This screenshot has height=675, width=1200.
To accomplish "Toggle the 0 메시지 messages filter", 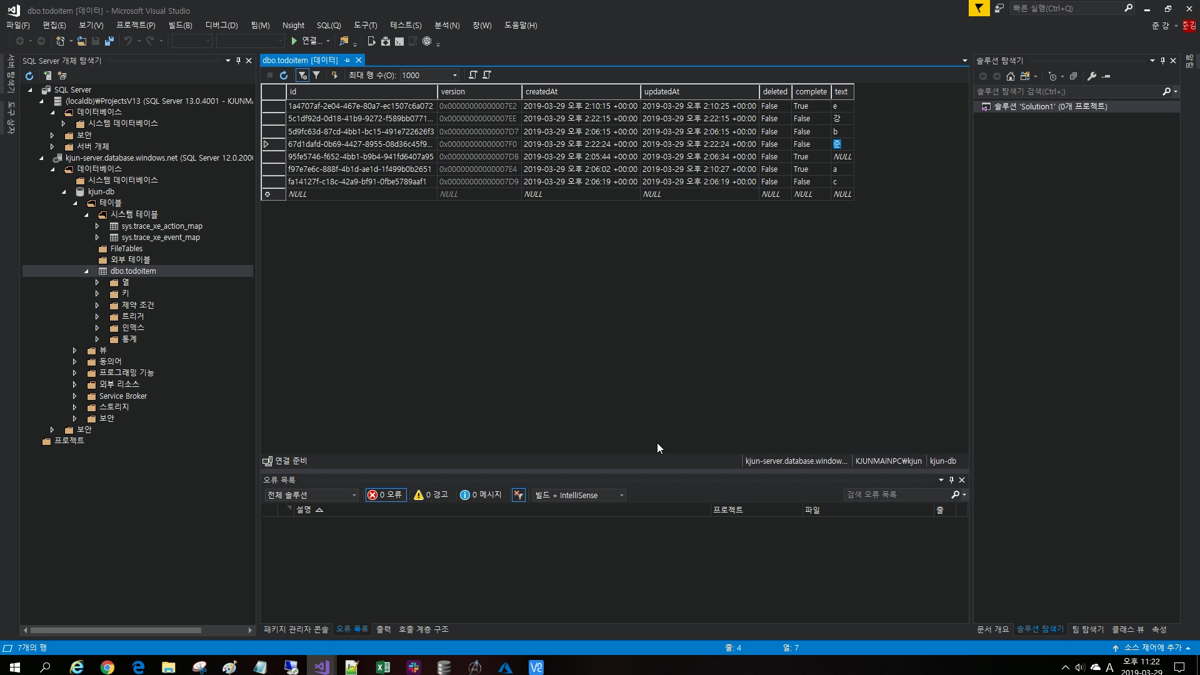I will coord(481,495).
